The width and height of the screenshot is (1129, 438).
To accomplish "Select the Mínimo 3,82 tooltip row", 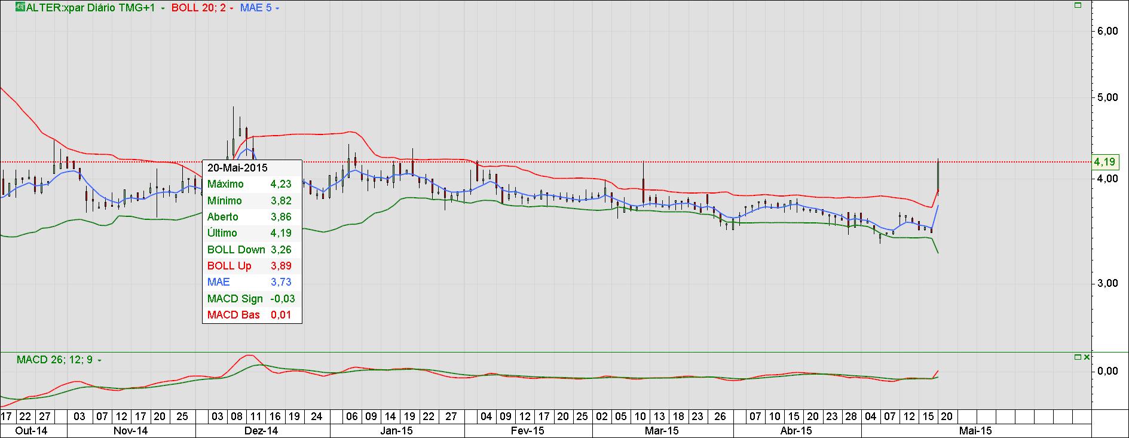I will 252,201.
